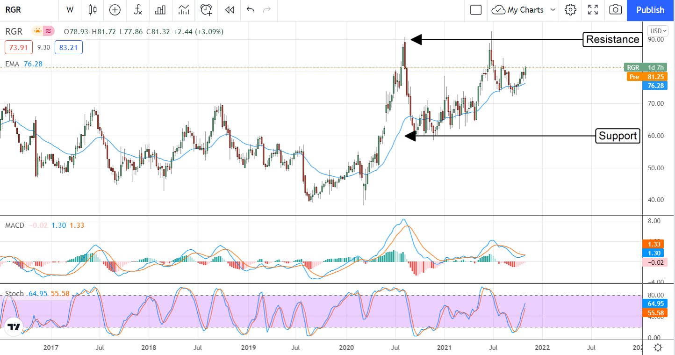Click the 60.00 price scale label
The width and height of the screenshot is (675, 355).
[x=656, y=136]
